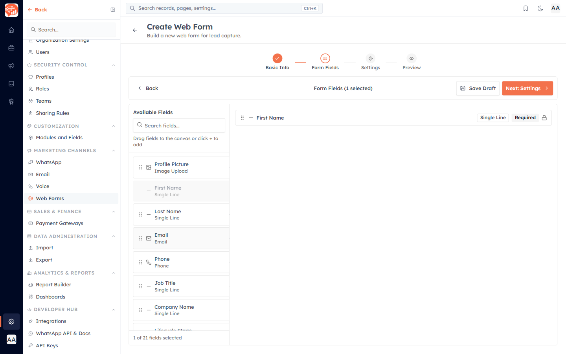Open the AA user avatar top right
The width and height of the screenshot is (566, 354).
555,8
